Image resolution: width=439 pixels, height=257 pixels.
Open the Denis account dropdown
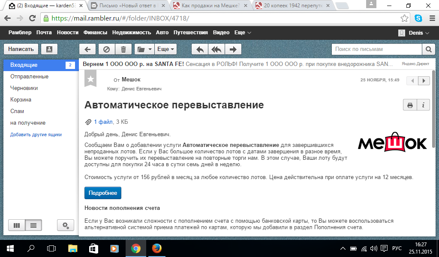pyautogui.click(x=414, y=33)
